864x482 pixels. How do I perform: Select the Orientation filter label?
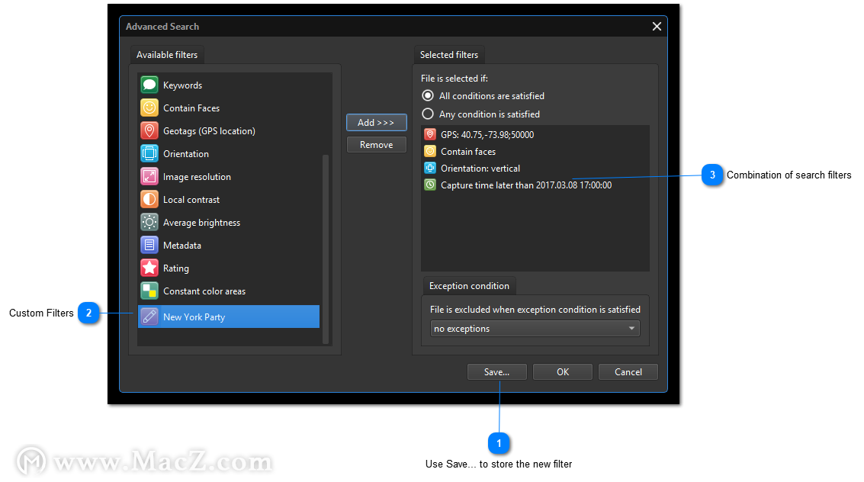[186, 154]
